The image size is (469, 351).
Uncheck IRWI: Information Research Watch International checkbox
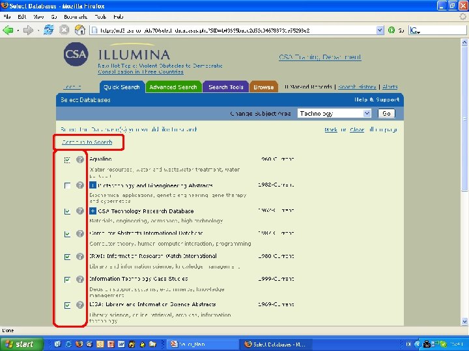coord(67,257)
